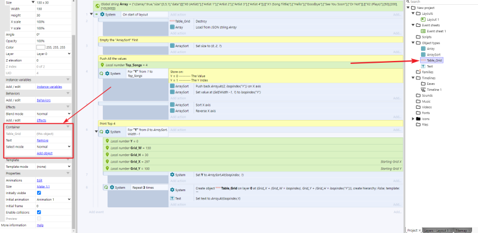Open the Help link for More information
This screenshot has width=478, height=233.
click(40, 225)
